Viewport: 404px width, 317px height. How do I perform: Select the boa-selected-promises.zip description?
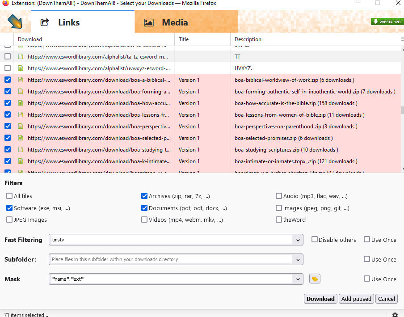tap(283, 138)
